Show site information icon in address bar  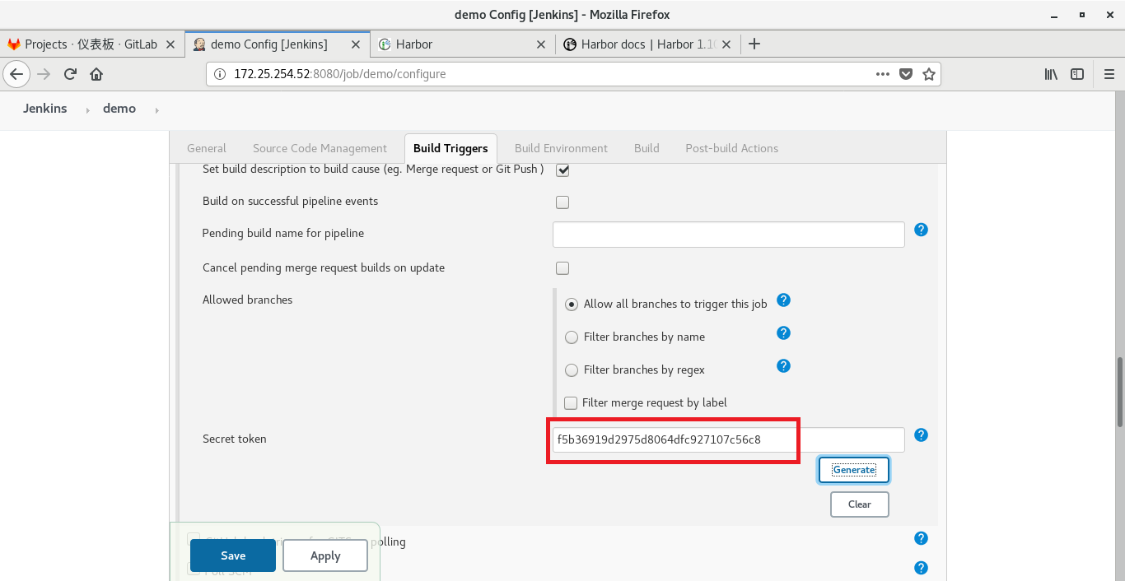(x=219, y=74)
